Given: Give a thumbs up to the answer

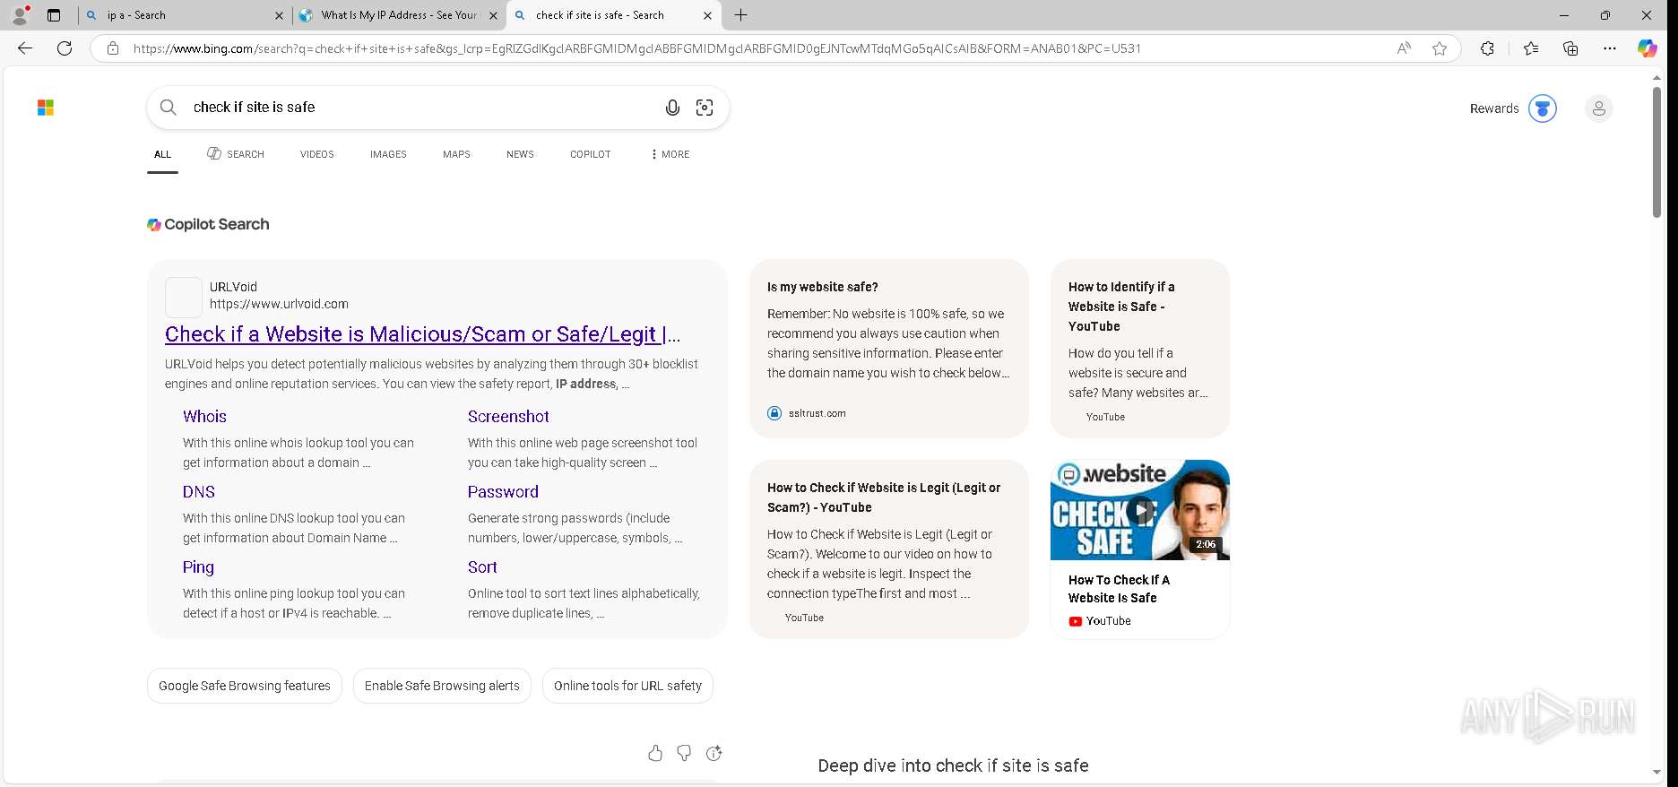Looking at the screenshot, I should [655, 753].
